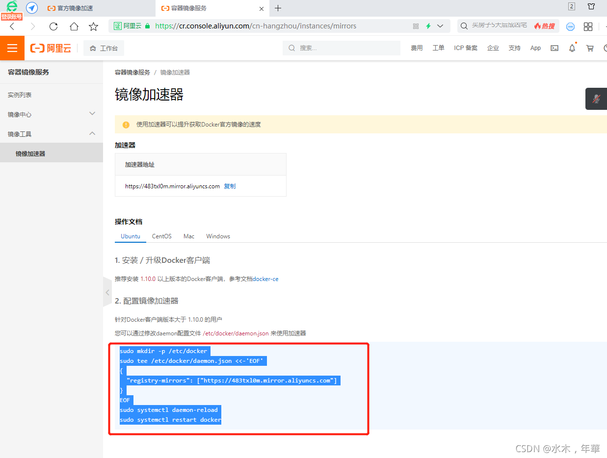Open the skin shirt icon
This screenshot has width=607, height=458.
click(x=591, y=6)
